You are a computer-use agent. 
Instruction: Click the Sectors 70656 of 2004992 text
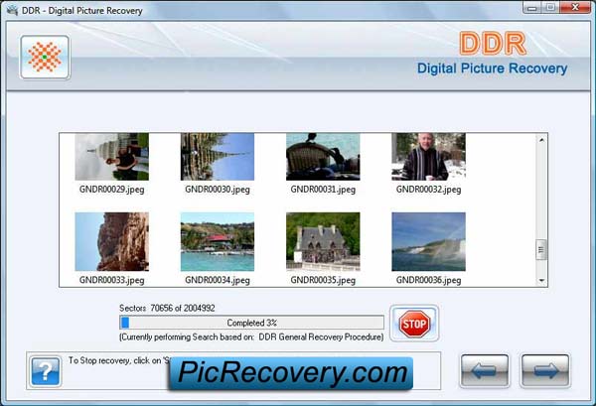167,308
